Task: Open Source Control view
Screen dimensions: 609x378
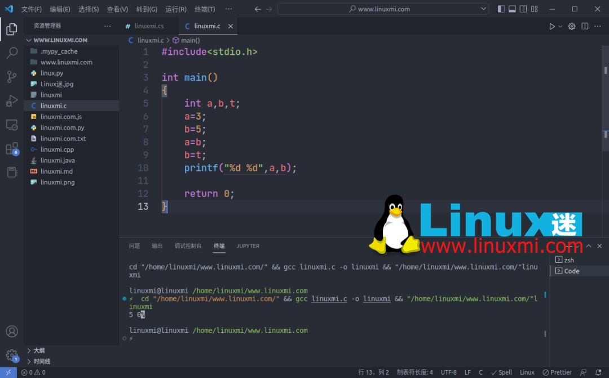Action: (x=12, y=77)
